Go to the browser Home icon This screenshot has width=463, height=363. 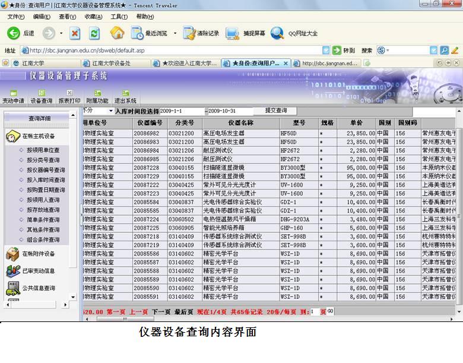click(117, 33)
